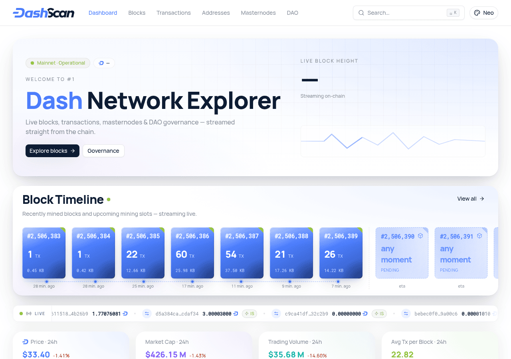Viewport: 511px width, 359px height.
Task: Select the DAO nav tab
Action: [x=293, y=13]
